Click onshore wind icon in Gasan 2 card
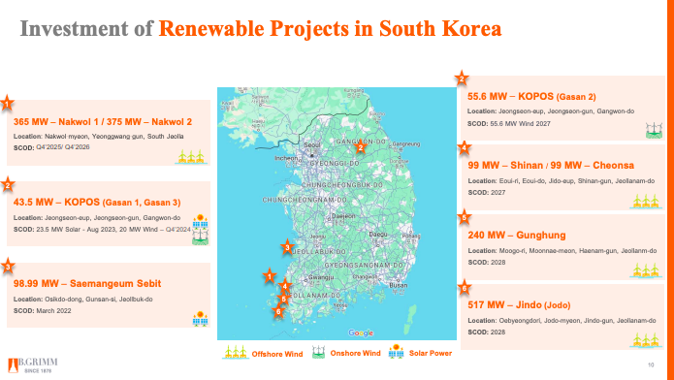This screenshot has width=674, height=380. (655, 130)
